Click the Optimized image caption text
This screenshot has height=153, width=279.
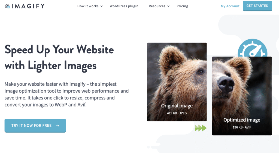[x=242, y=120]
